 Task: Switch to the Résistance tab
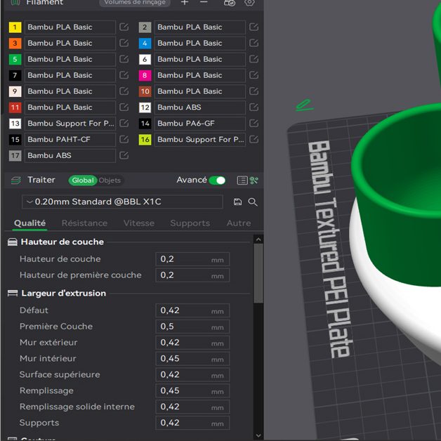pos(84,223)
